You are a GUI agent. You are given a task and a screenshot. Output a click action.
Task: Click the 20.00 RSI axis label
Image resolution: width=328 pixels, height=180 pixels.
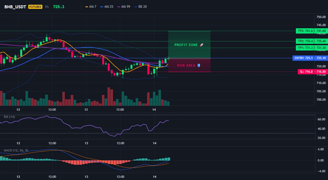pos(322,138)
